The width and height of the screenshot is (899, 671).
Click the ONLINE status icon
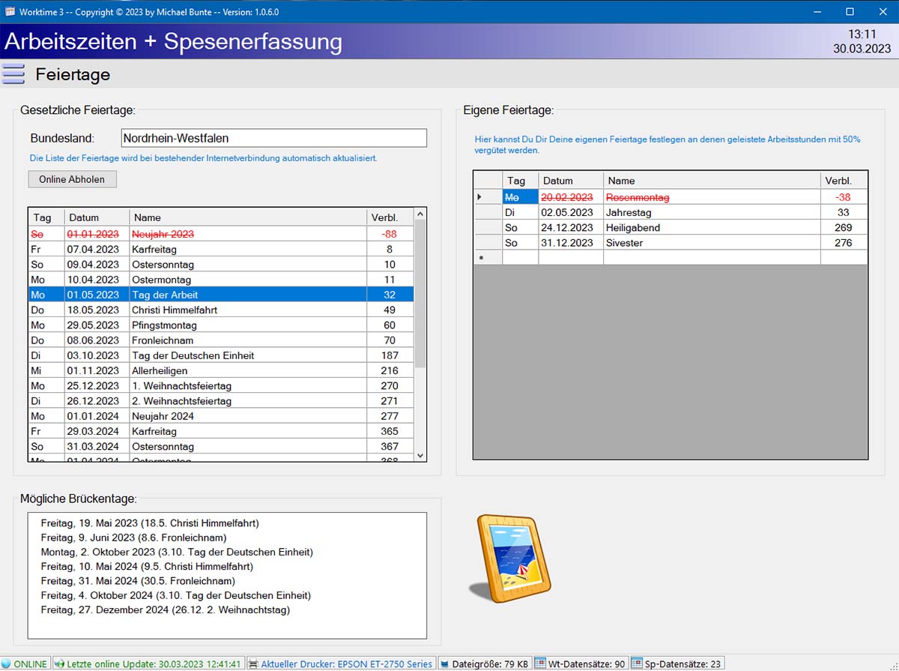(7, 664)
